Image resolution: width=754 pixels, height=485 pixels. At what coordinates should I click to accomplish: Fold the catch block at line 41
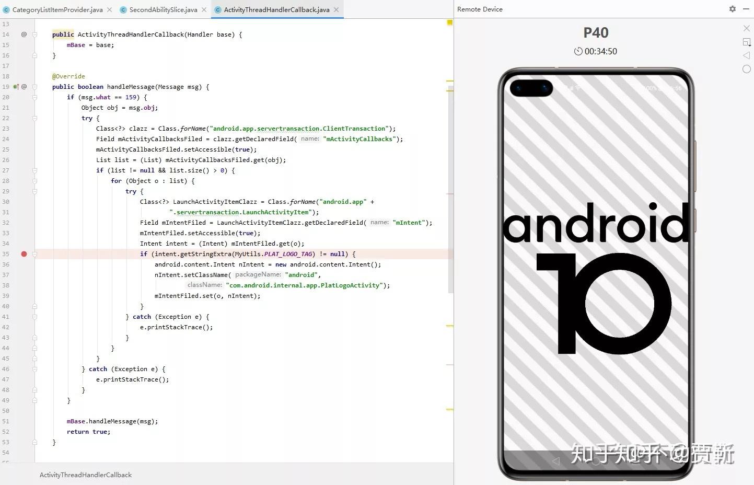pyautogui.click(x=35, y=317)
